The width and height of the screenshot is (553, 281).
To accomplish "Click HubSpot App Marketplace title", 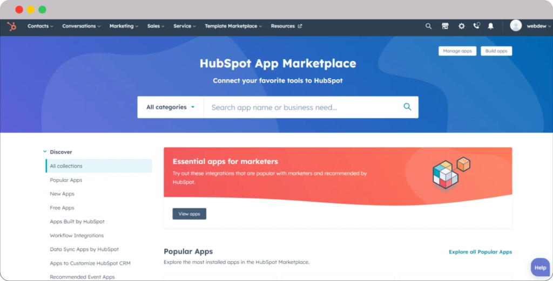I will pos(278,64).
